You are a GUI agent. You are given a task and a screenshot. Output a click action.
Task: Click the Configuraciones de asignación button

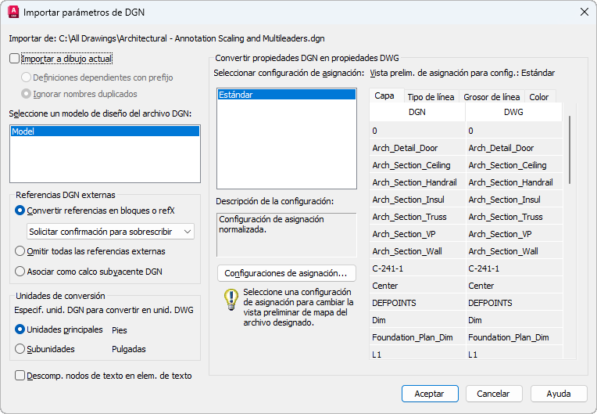(286, 273)
